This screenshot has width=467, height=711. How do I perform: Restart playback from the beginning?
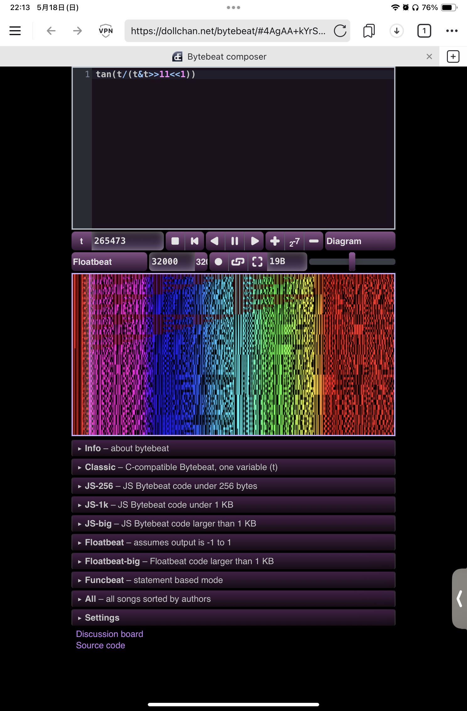(x=195, y=241)
